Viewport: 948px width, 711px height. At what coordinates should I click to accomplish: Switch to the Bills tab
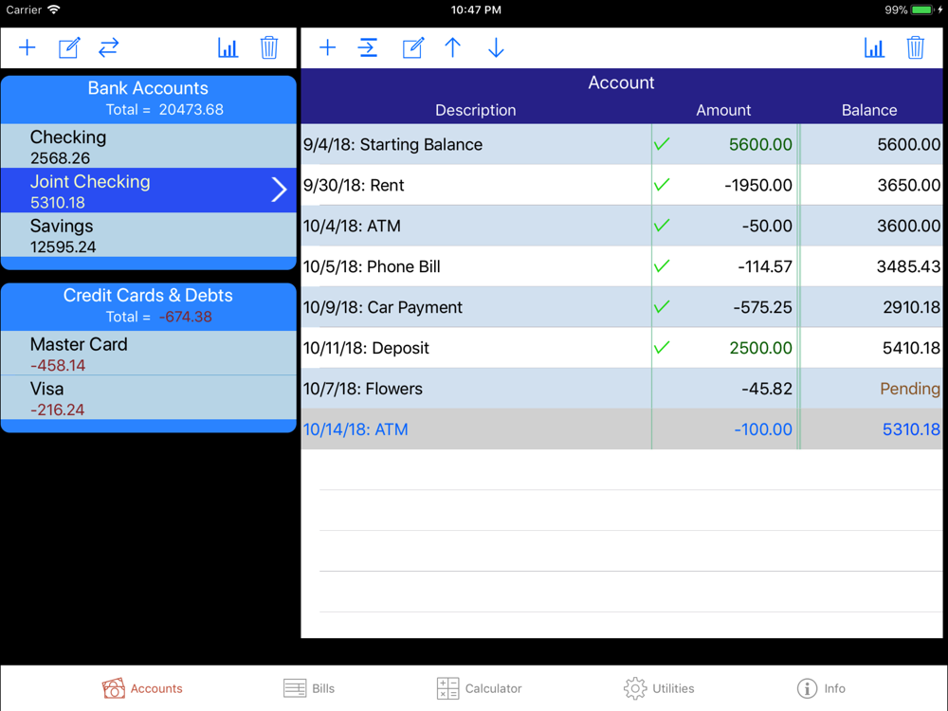[309, 688]
